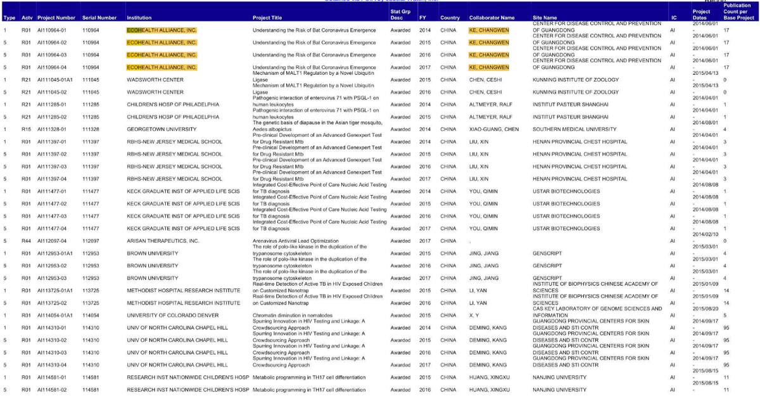760x403 pixels.
Task: Click the Institution column header
Action: (139, 18)
